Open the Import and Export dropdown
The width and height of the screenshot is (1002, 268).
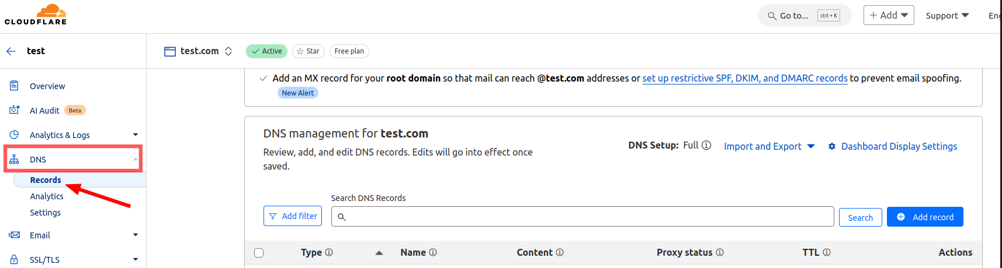tap(769, 146)
